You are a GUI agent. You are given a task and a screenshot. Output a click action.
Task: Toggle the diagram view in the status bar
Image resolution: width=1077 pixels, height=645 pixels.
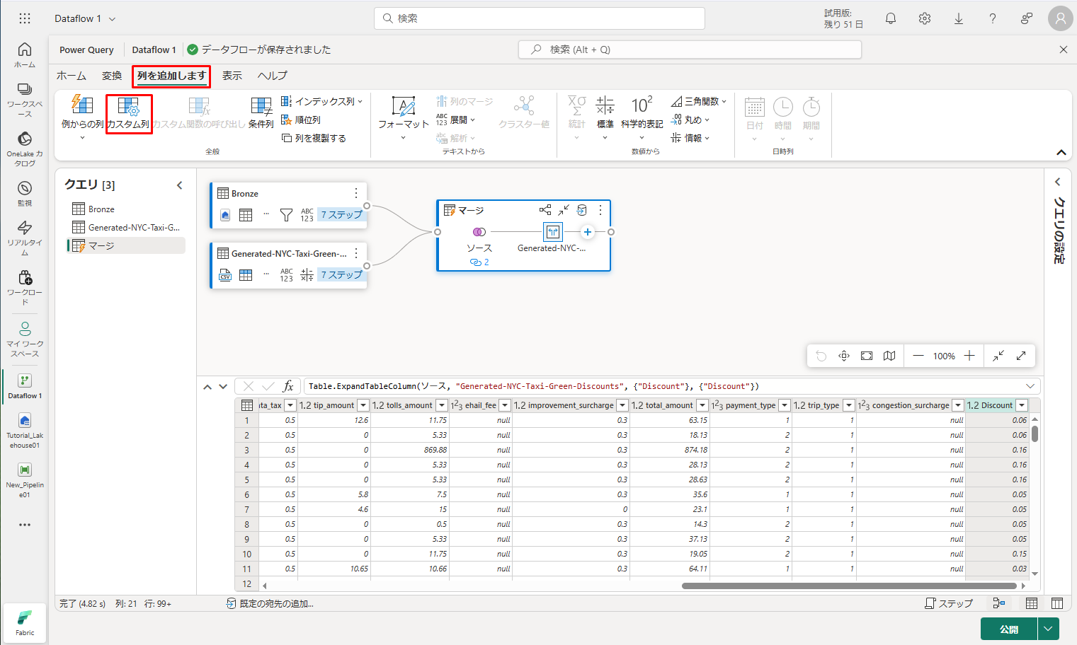[x=999, y=603]
